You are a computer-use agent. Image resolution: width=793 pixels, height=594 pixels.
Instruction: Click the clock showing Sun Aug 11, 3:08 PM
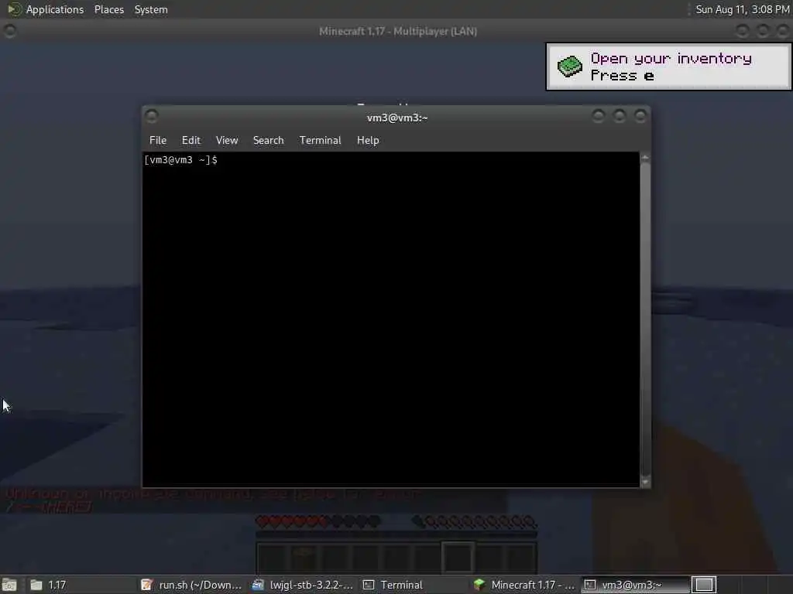(x=742, y=9)
